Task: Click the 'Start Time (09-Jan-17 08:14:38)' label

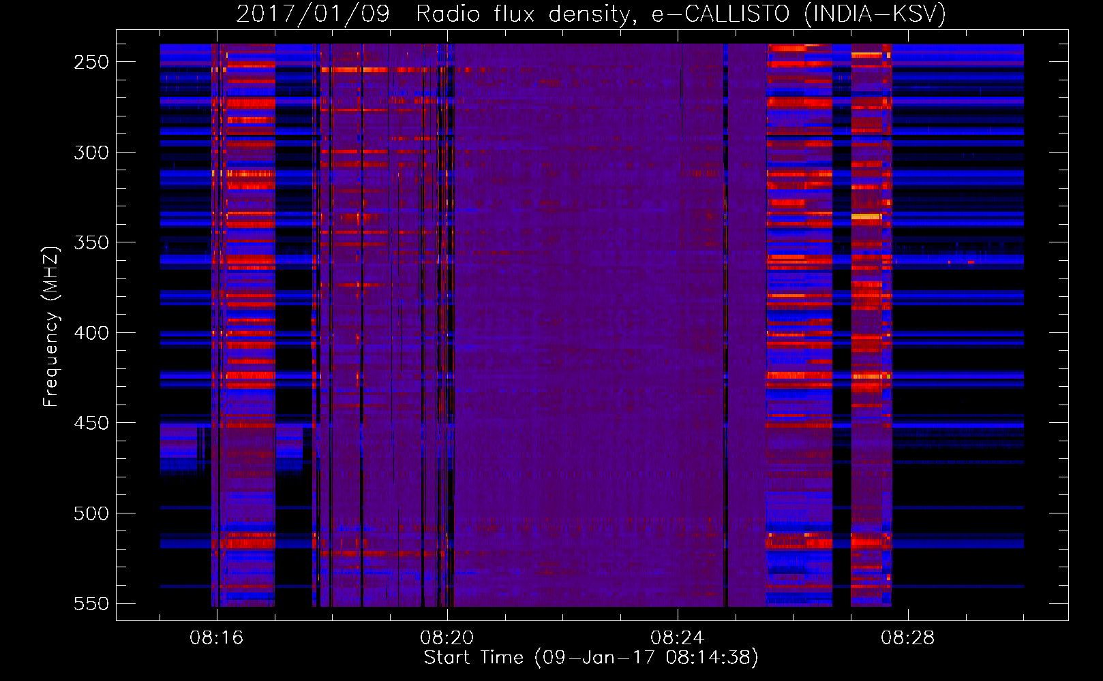Action: pos(591,658)
